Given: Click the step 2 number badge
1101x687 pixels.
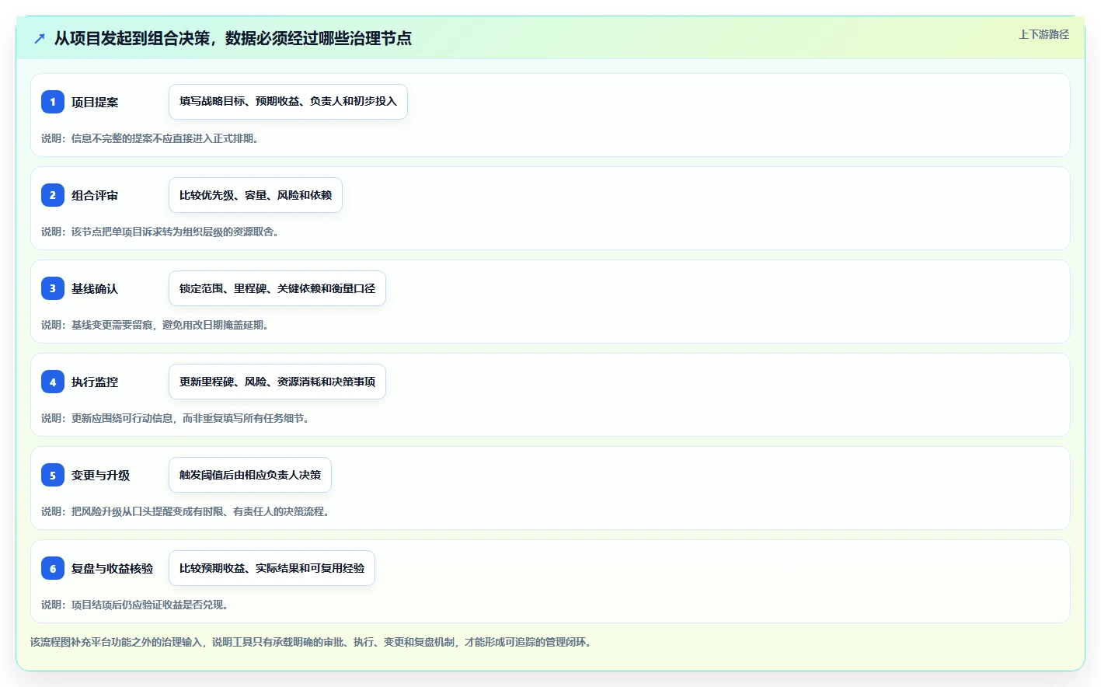Looking at the screenshot, I should [x=53, y=195].
